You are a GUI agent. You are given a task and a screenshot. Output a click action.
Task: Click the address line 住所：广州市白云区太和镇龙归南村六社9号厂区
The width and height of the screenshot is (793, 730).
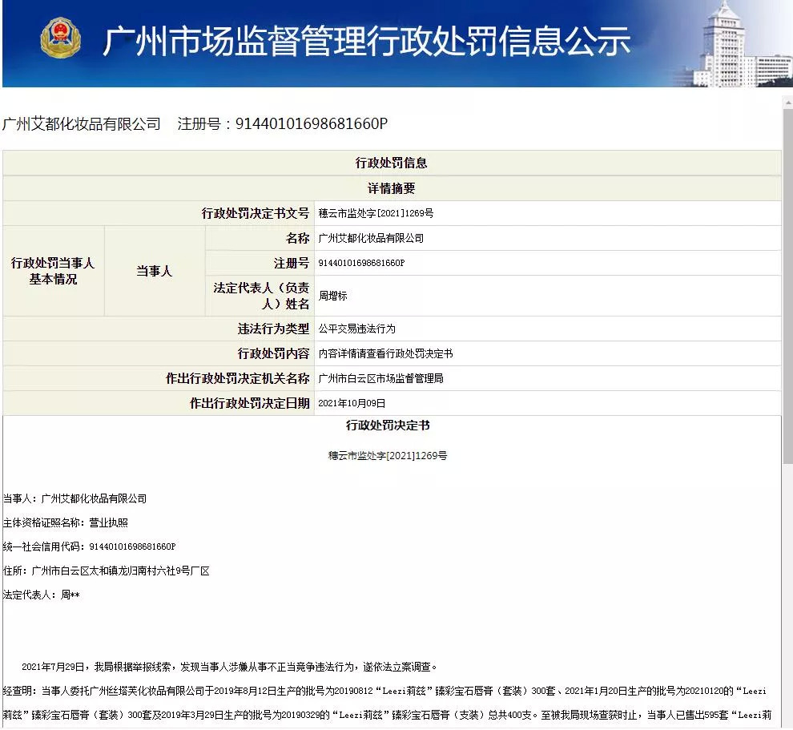click(x=107, y=571)
